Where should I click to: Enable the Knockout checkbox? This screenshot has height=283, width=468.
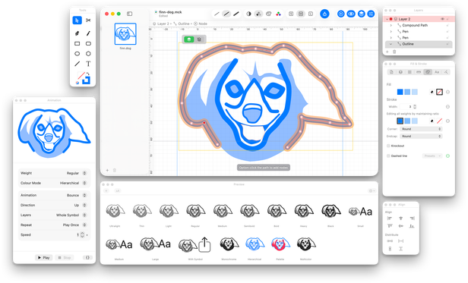point(388,146)
